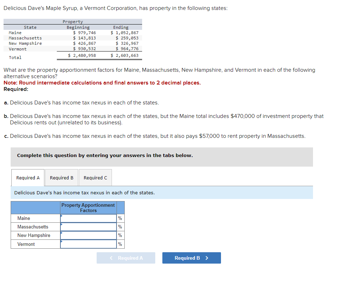This screenshot has height=281, width=340.
Task: Select total ending property $ 2,603,663
Action: [x=124, y=55]
